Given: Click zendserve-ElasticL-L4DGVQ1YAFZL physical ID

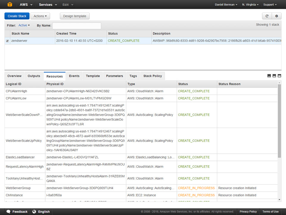Looking at the screenshot, I should pyautogui.click(x=72, y=157).
